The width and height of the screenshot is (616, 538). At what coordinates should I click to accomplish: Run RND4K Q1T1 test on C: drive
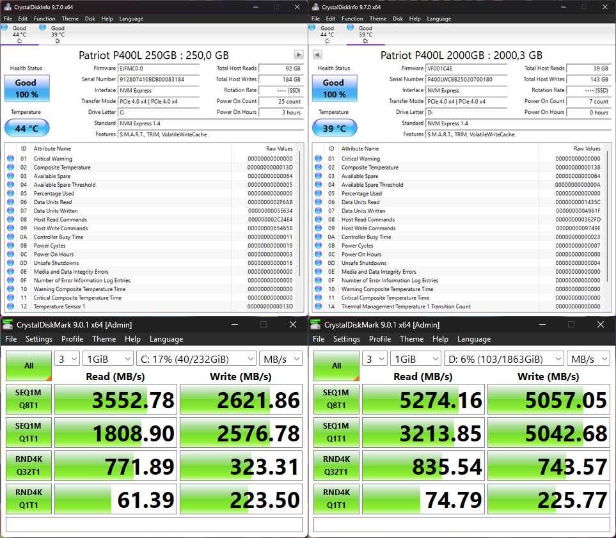29,499
